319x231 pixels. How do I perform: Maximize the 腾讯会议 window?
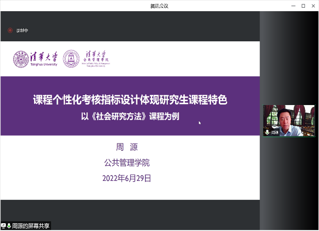point(303,5)
